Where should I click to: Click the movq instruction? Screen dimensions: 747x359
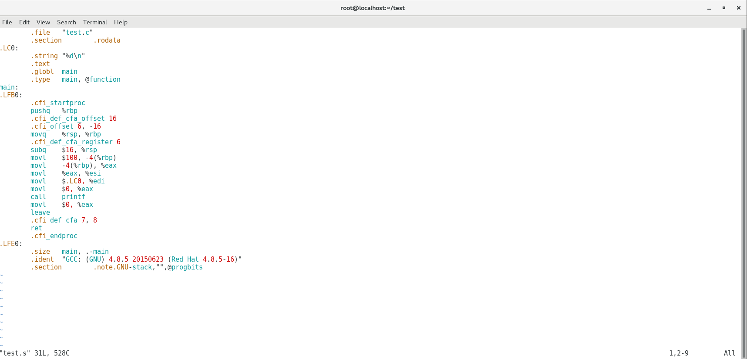pos(38,134)
